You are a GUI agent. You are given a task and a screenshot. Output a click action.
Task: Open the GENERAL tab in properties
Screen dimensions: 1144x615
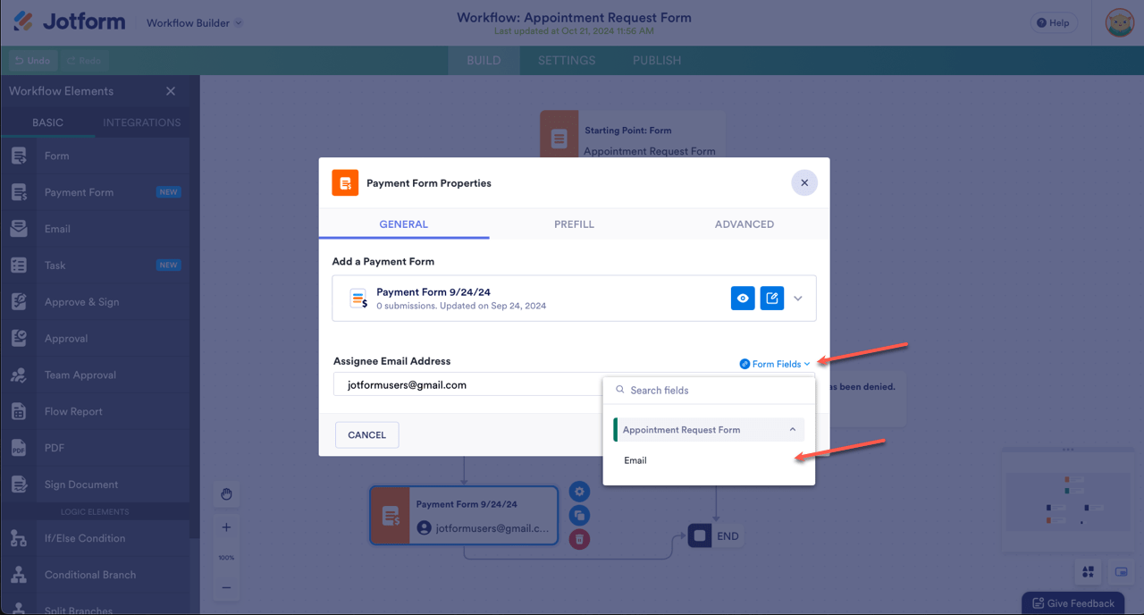(x=404, y=224)
